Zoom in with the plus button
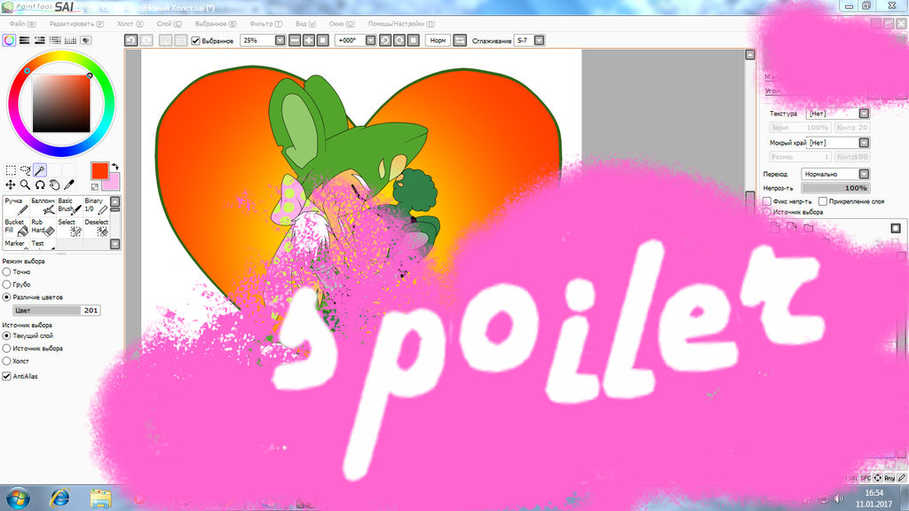 (308, 40)
